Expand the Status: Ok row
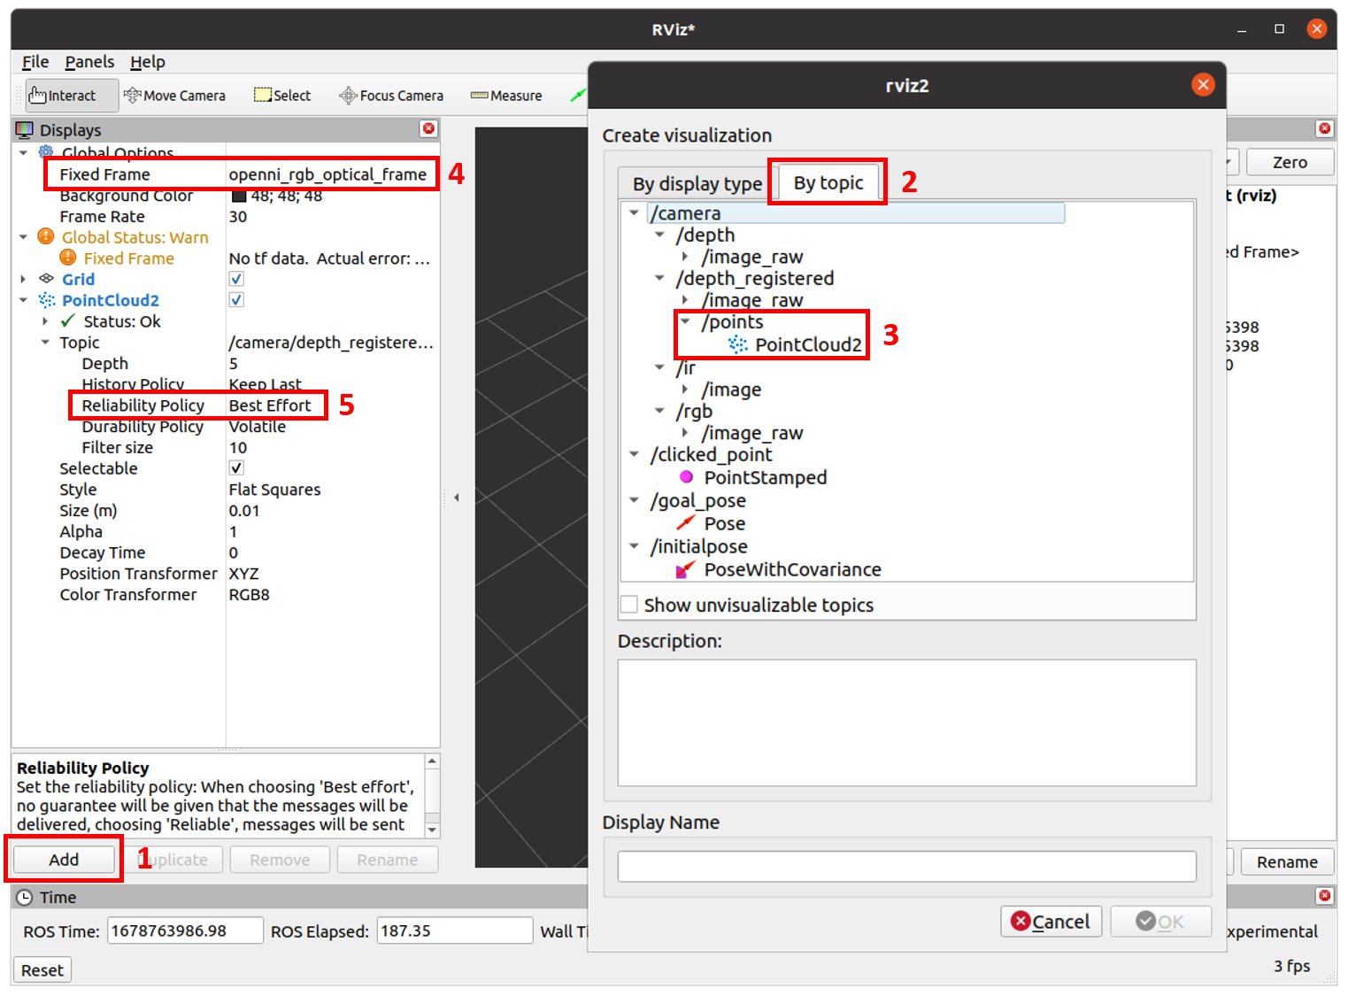This screenshot has height=996, width=1348. (45, 321)
